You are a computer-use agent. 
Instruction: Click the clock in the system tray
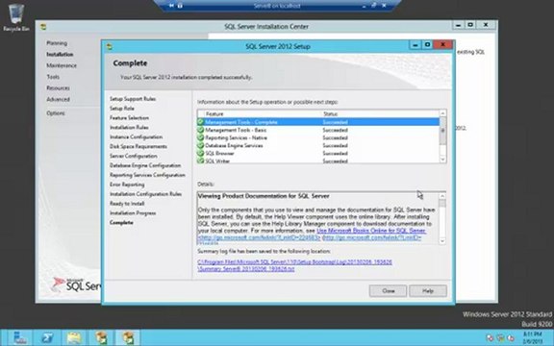(x=532, y=338)
